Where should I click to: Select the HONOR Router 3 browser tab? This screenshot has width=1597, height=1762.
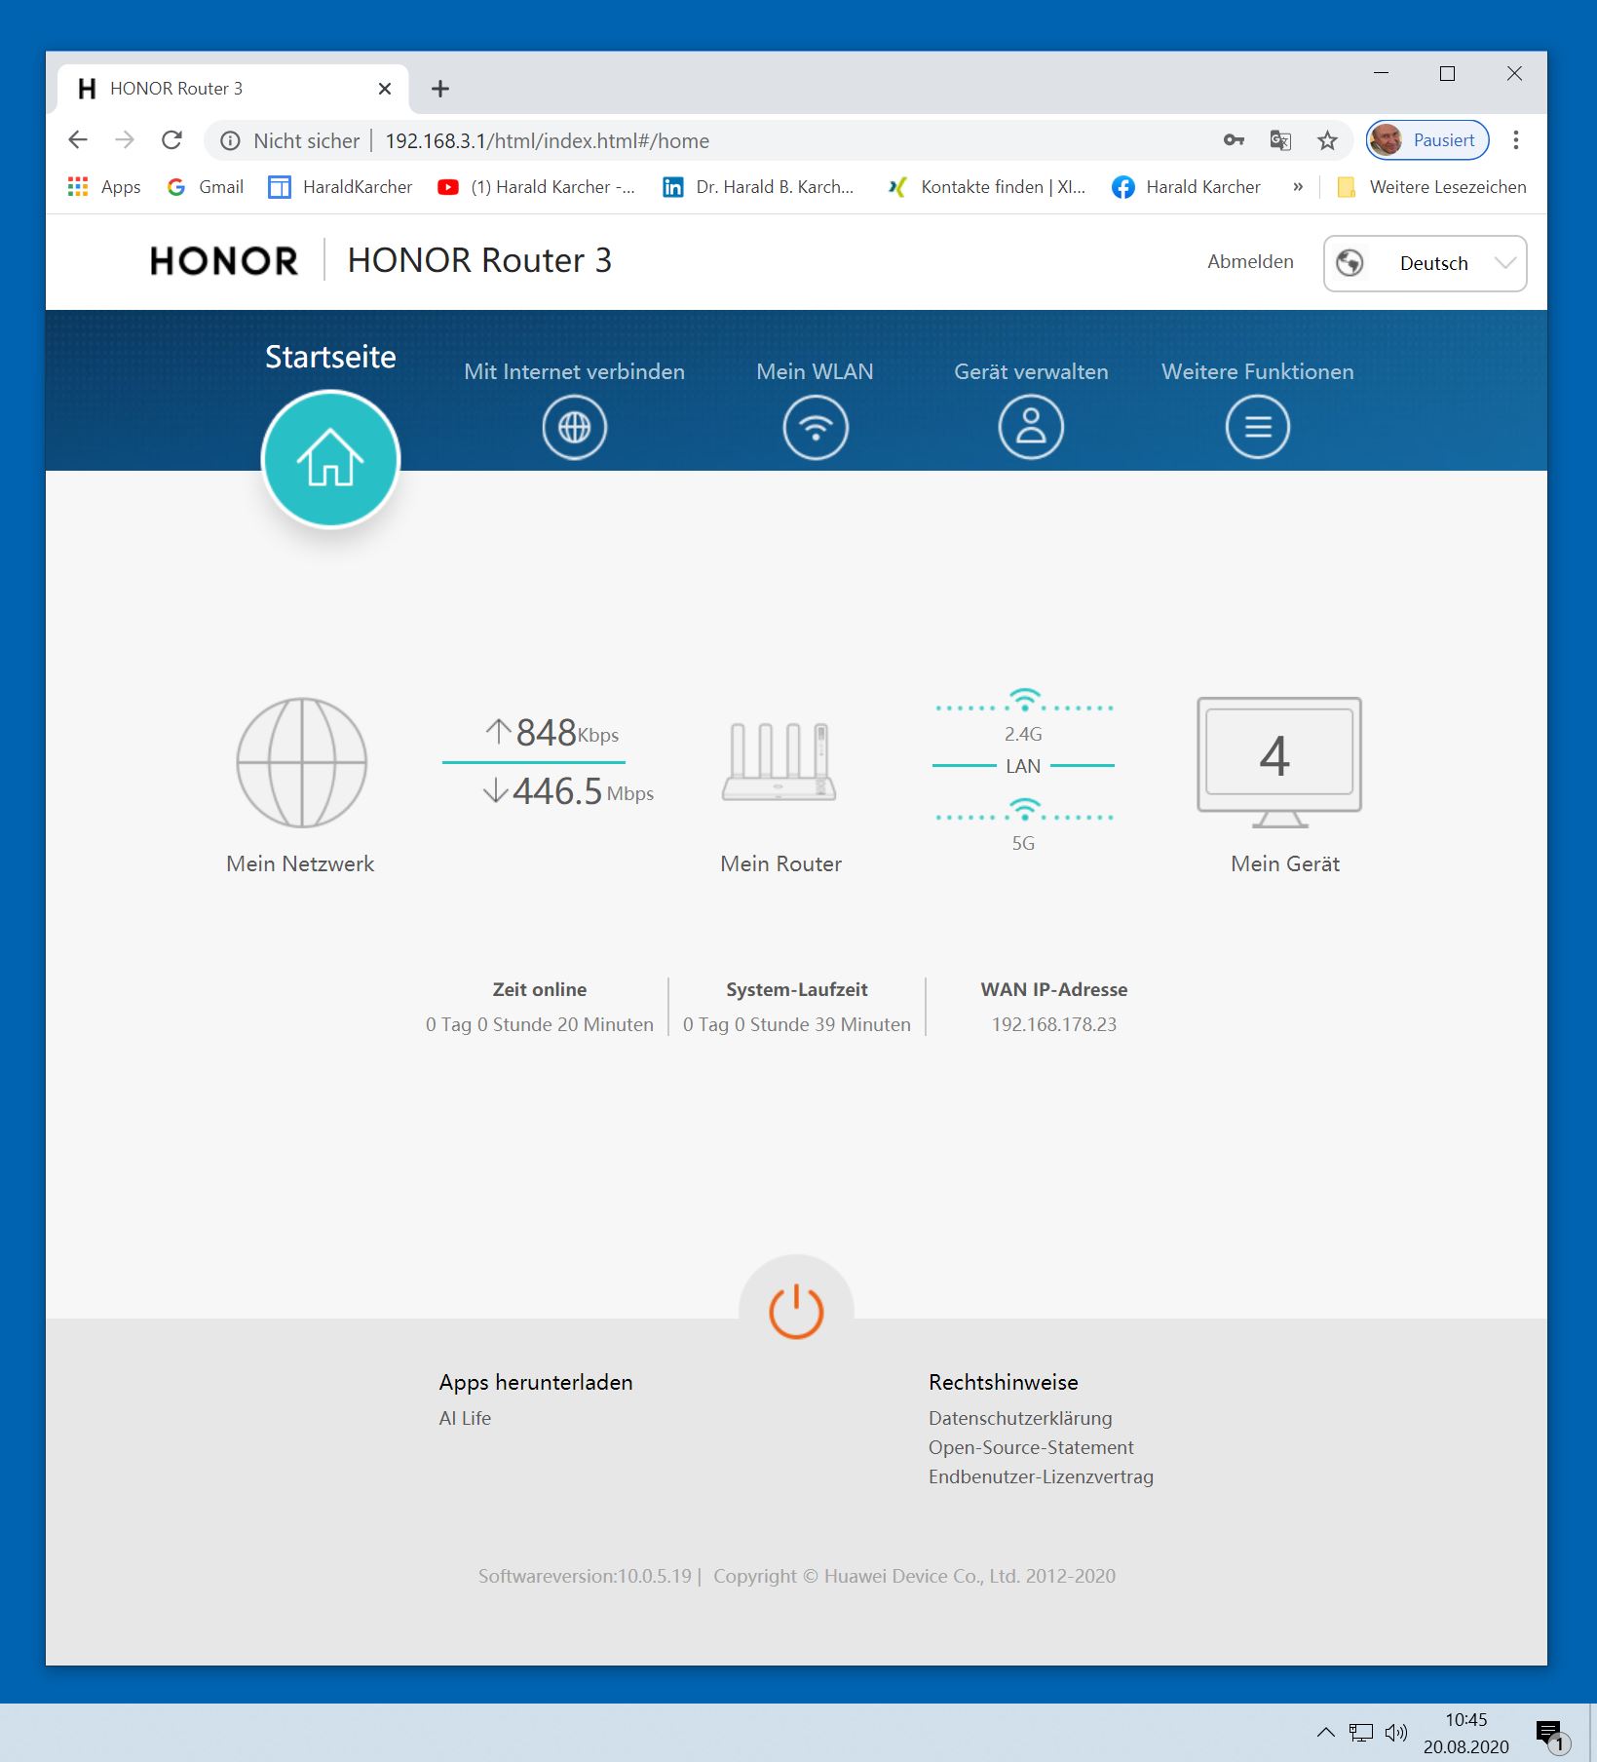[233, 89]
